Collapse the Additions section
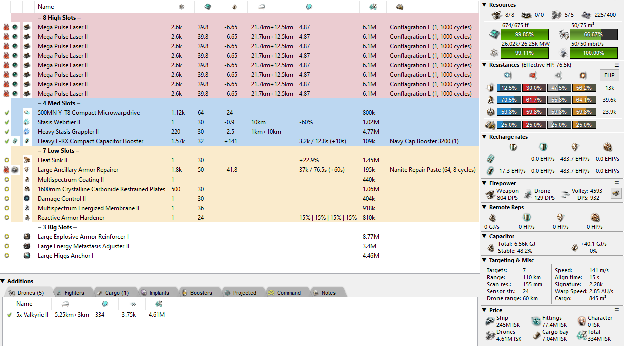 point(3,281)
